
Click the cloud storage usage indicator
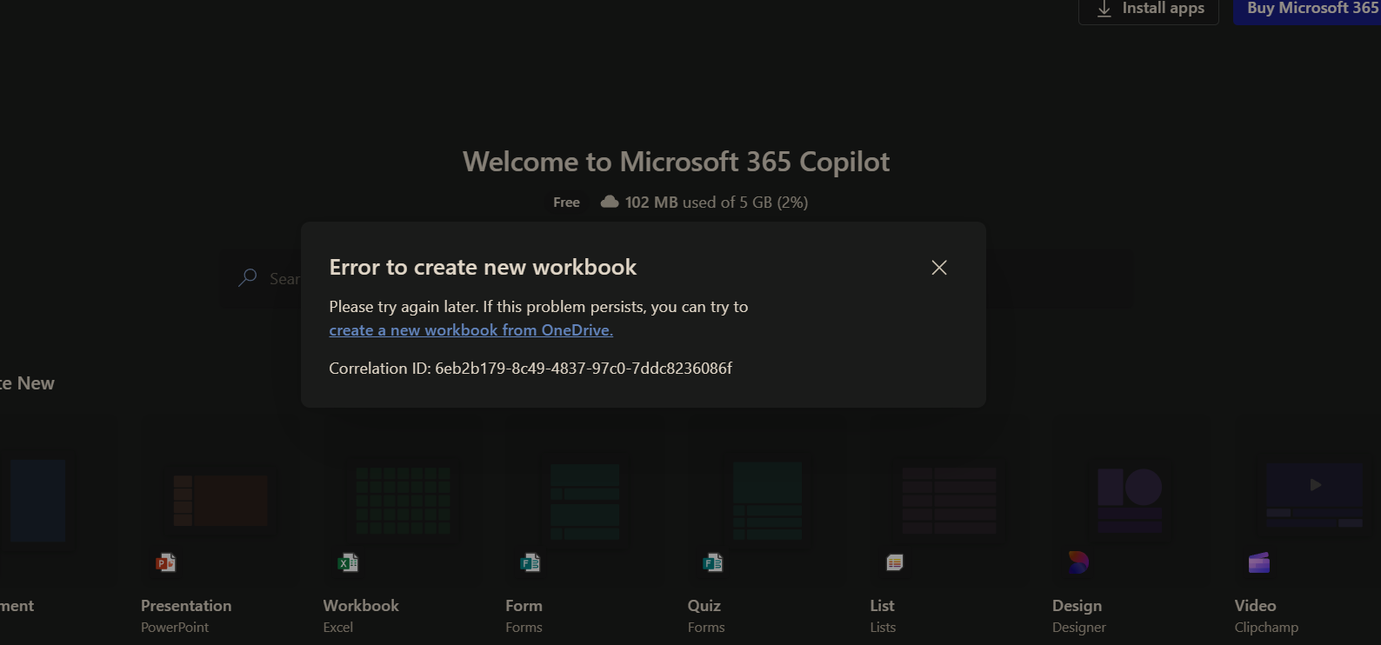tap(704, 203)
